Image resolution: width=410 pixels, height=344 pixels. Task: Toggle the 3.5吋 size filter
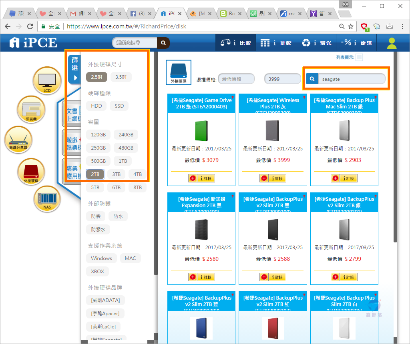click(121, 77)
